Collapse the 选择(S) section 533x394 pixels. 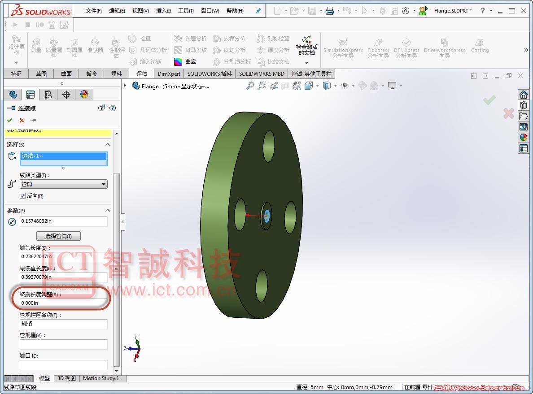pyautogui.click(x=108, y=144)
